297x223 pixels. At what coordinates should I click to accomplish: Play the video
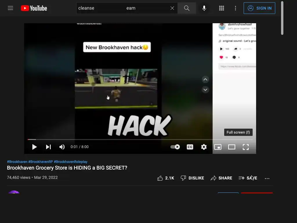pyautogui.click(x=34, y=147)
